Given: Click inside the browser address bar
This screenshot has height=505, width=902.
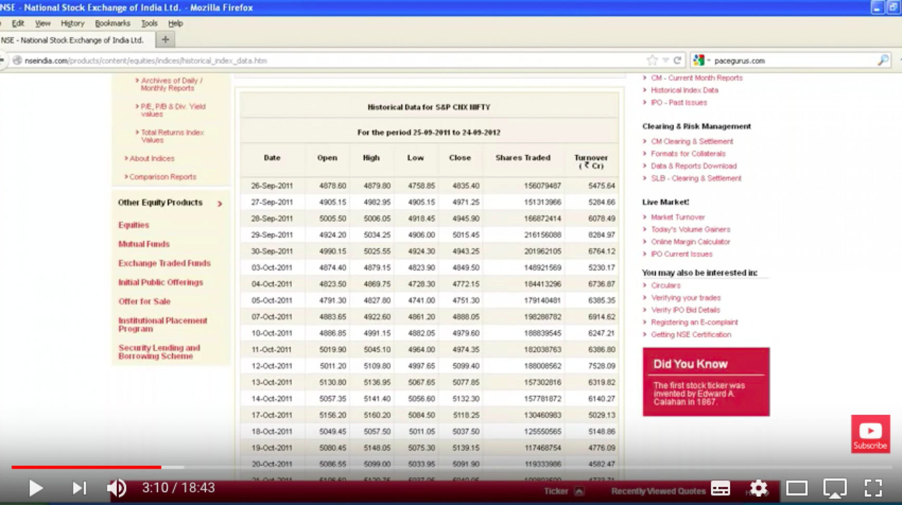Looking at the screenshot, I should click(x=312, y=60).
